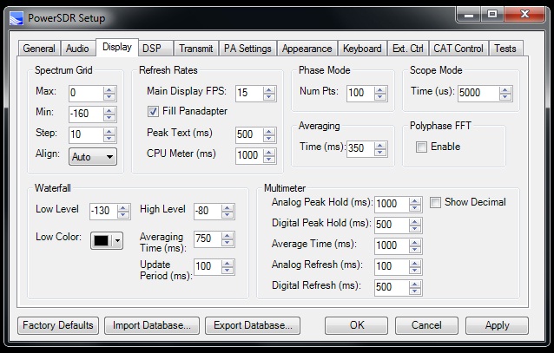Click the Analog Peak Hold input field

[x=392, y=205]
